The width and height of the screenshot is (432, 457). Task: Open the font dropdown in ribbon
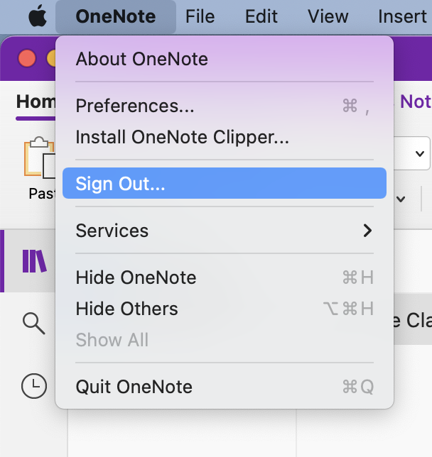[420, 153]
